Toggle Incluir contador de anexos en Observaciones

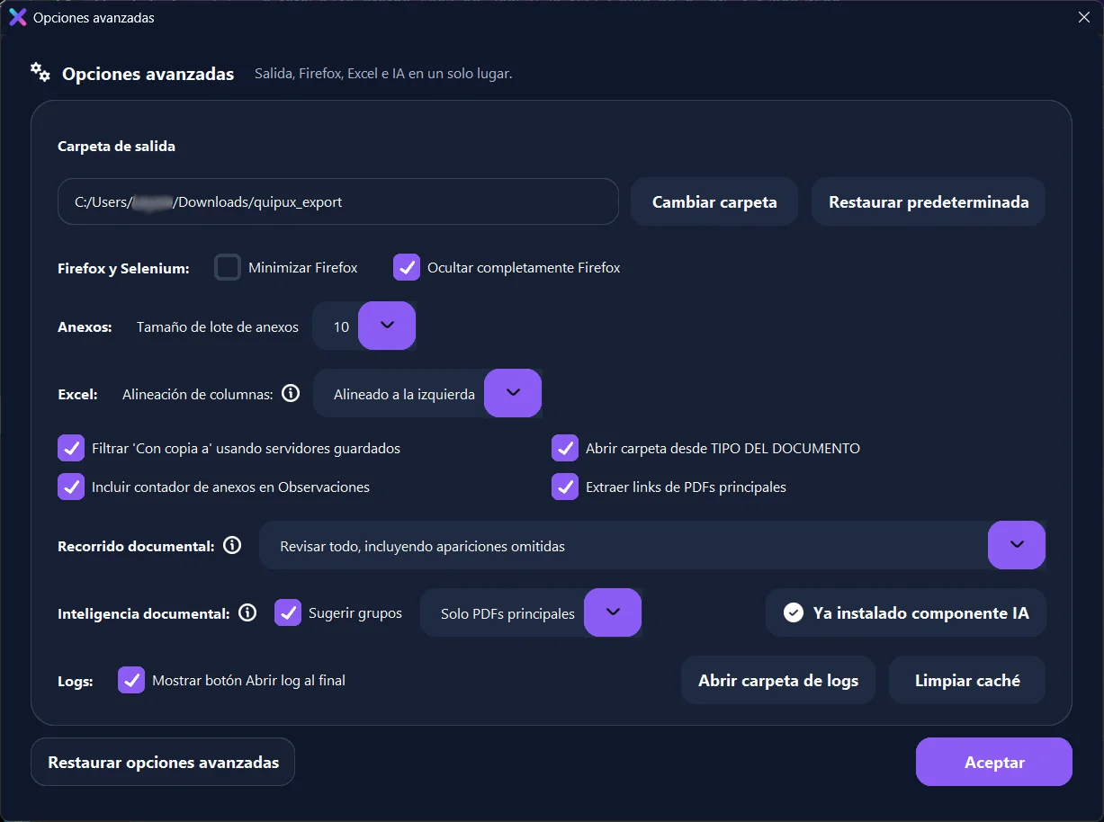point(71,487)
